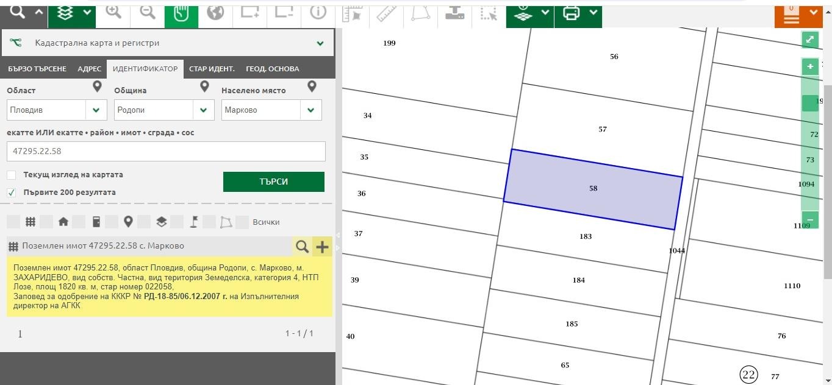Expand 'Кадастрална карта и регистри' panel chevron

(x=320, y=43)
